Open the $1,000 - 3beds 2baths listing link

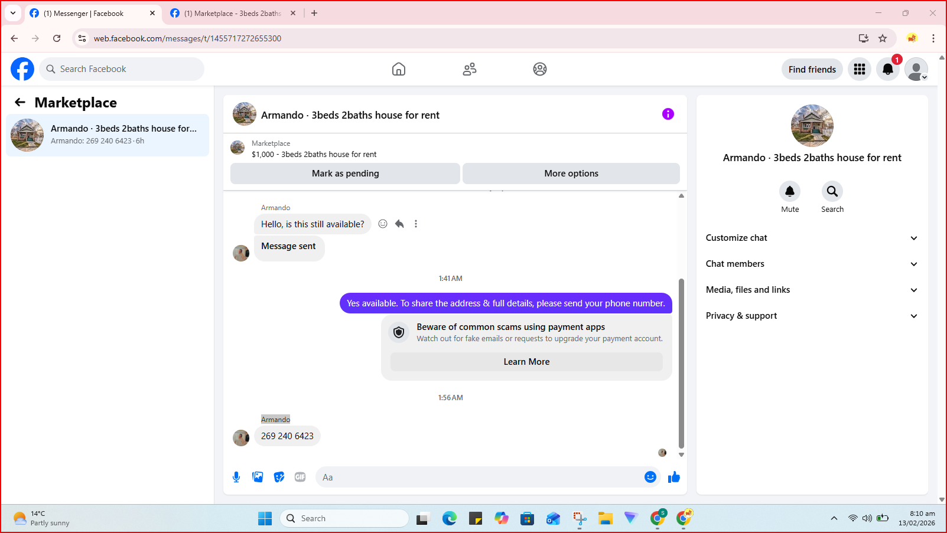pos(314,154)
